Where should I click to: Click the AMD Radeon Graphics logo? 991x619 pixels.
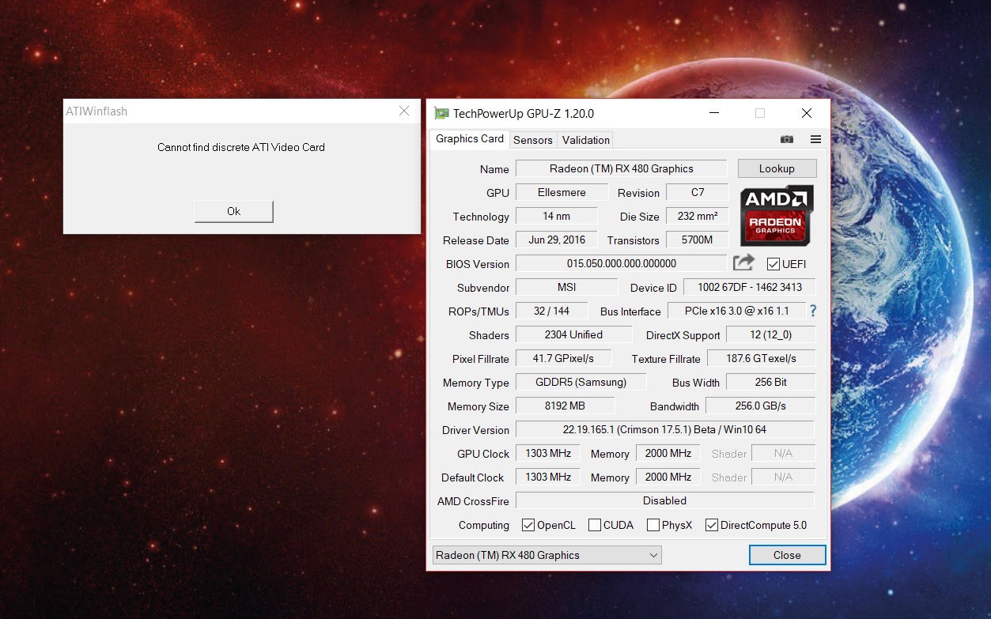point(777,215)
